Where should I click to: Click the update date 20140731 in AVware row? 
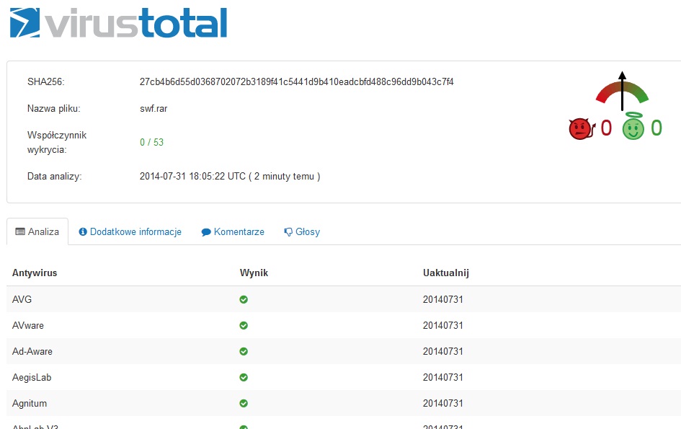[x=443, y=326]
